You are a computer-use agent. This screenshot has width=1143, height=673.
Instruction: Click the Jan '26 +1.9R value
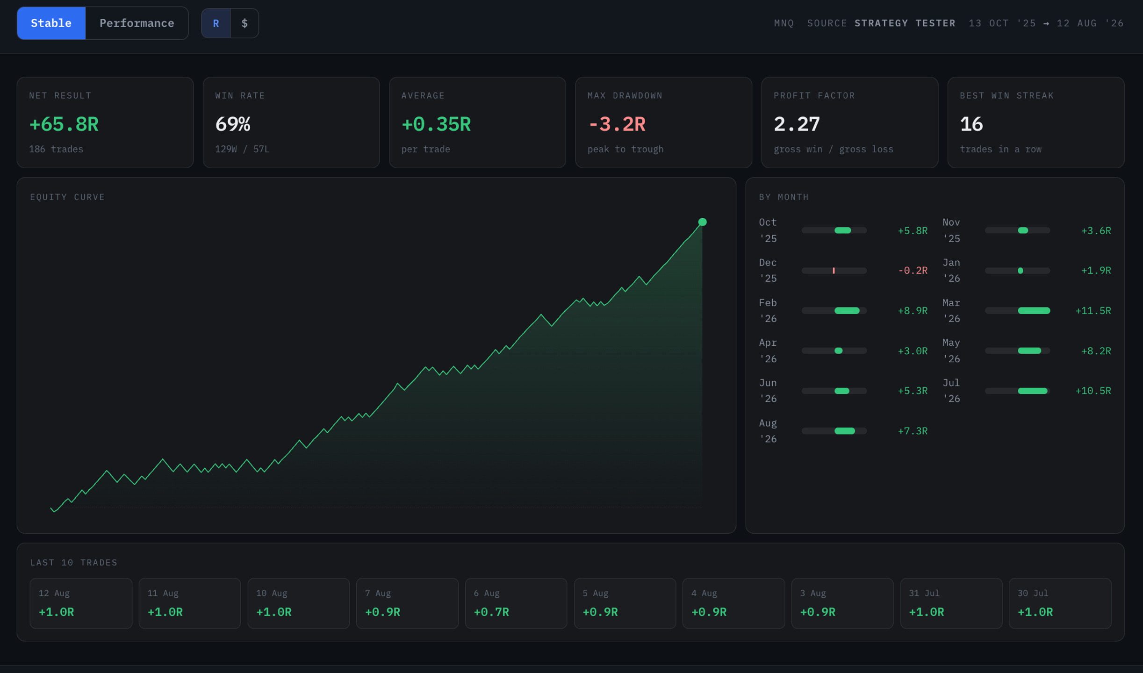(x=1096, y=271)
